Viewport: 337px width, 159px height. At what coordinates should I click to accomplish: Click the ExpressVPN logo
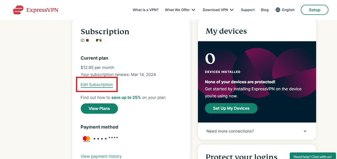[x=35, y=10]
